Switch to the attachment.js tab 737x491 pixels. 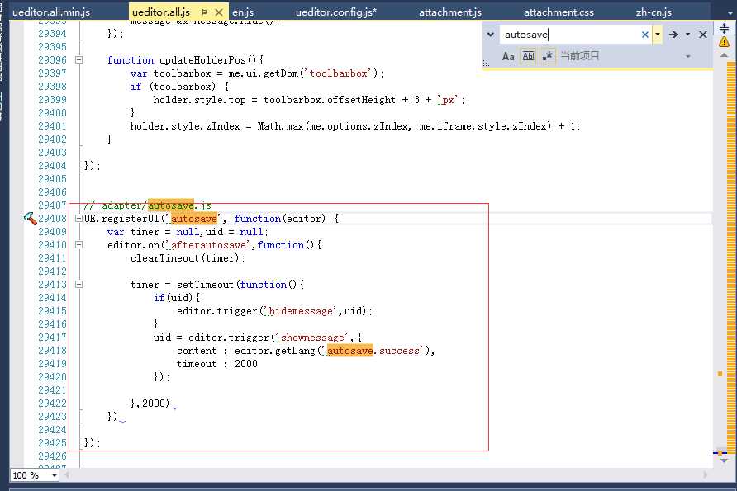coord(449,12)
